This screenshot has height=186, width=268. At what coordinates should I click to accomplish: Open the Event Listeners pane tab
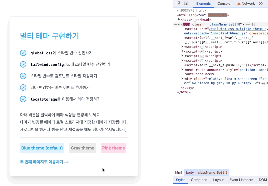241,180
